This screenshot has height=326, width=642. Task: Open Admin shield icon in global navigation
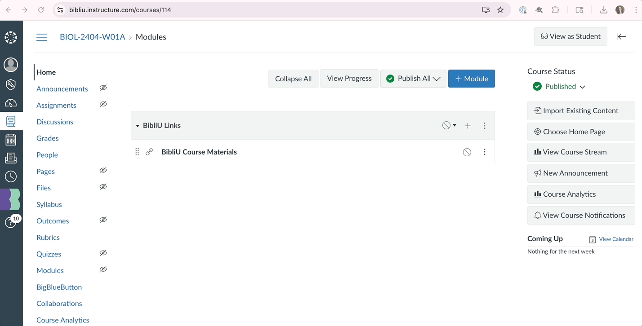click(x=11, y=84)
